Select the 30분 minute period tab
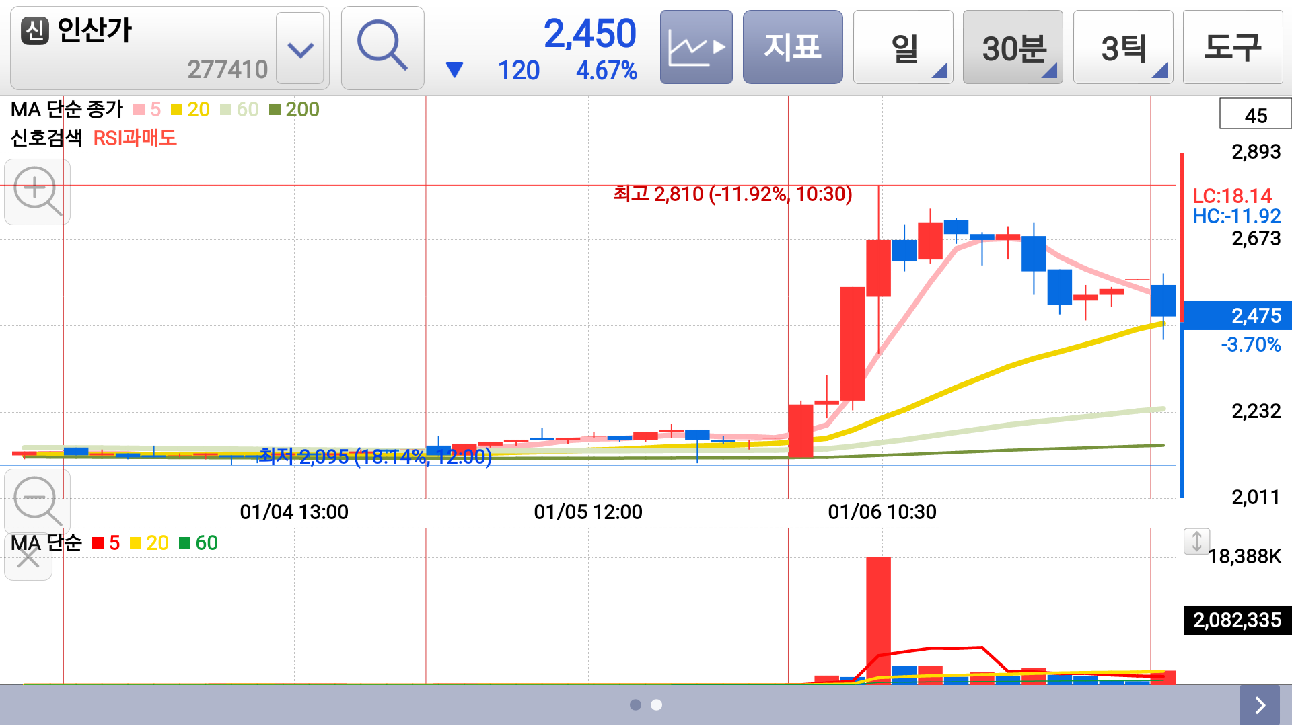Viewport: 1292px width, 726px height. click(x=1013, y=47)
